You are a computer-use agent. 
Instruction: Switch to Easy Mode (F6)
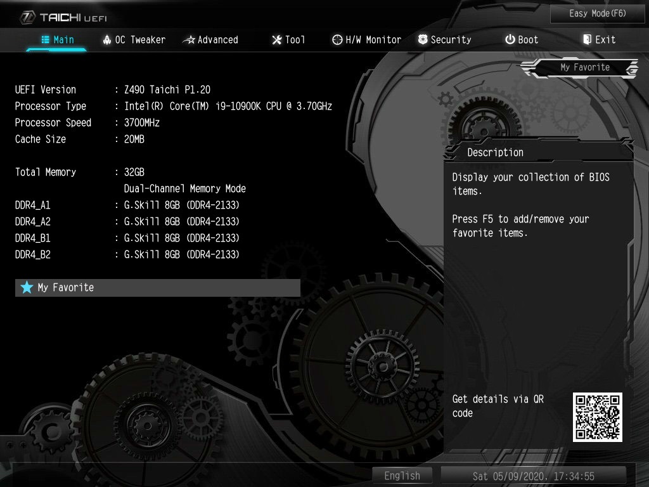point(597,13)
